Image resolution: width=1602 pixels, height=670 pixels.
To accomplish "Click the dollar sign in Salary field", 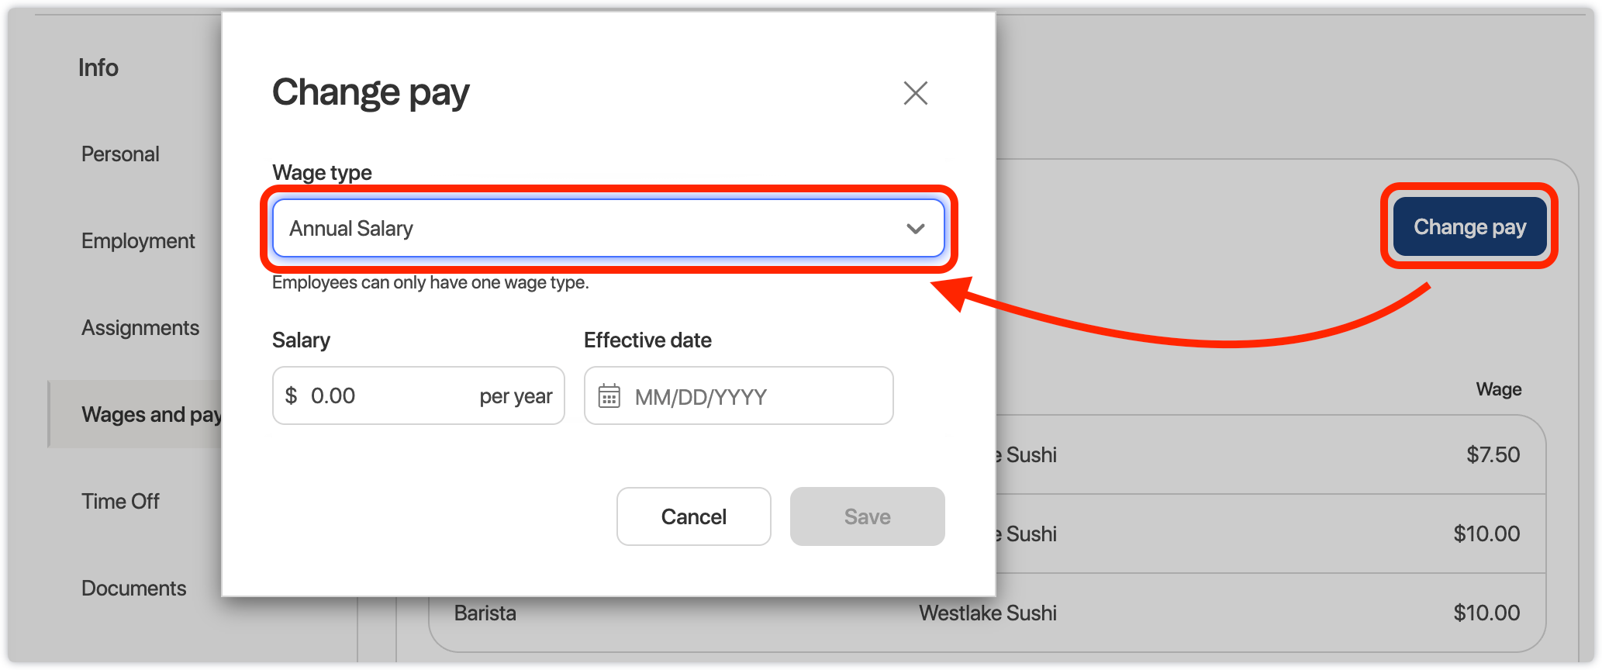I will point(291,396).
